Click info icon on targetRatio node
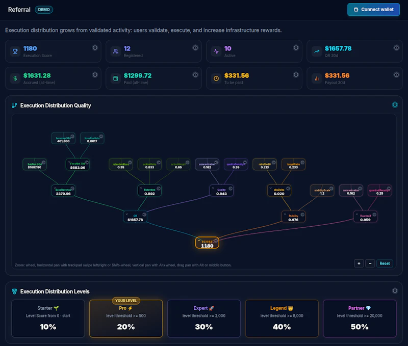Viewport: 408px width, 346px height. 302,163
